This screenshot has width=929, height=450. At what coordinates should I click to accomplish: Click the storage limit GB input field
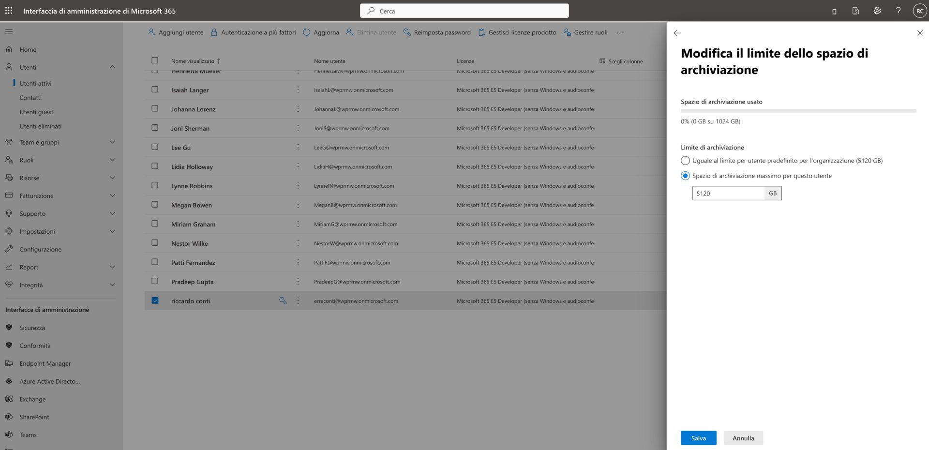[728, 193]
